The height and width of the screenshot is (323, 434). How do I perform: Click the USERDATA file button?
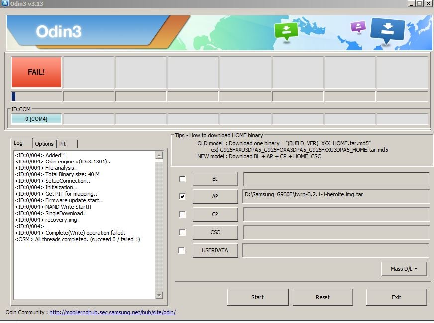click(215, 250)
